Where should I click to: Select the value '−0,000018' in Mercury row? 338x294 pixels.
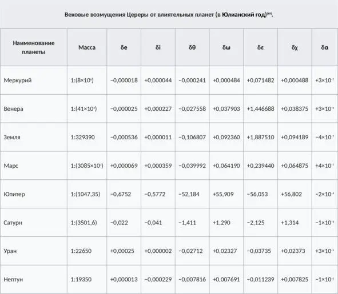pyautogui.click(x=124, y=80)
